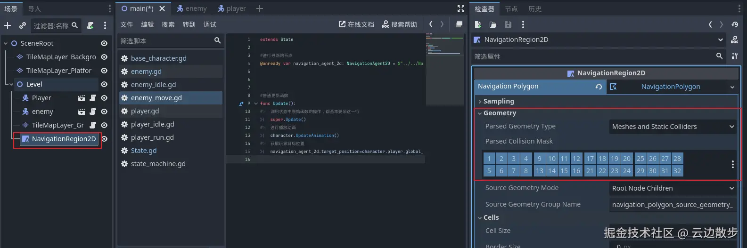This screenshot has width=747, height=248.
Task: Open 在线文档 online docs
Action: pyautogui.click(x=356, y=24)
